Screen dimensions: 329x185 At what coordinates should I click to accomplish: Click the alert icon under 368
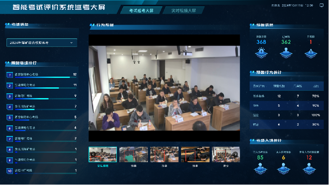pyautogui.click(x=261, y=52)
